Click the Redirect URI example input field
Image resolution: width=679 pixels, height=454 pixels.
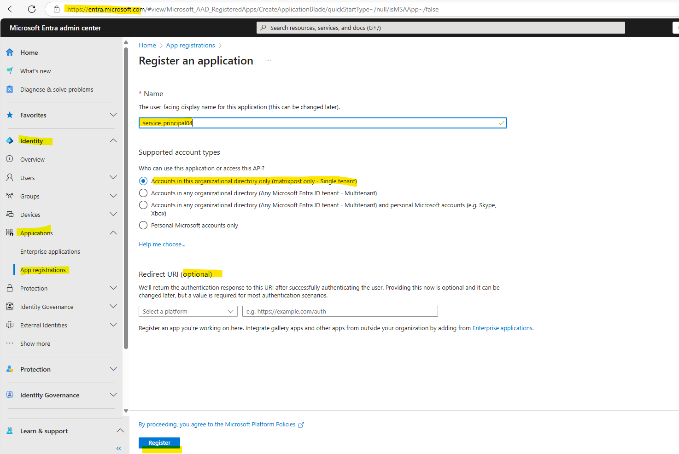(339, 311)
